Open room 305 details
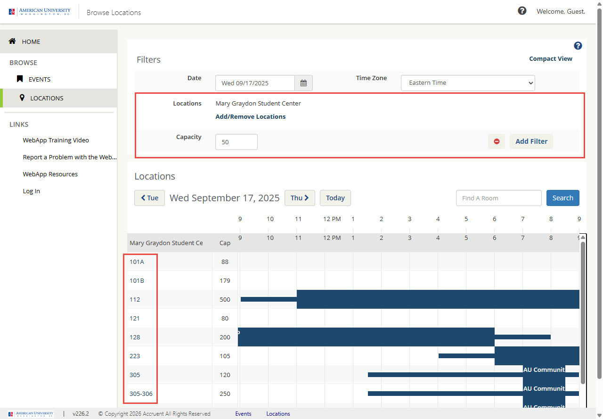This screenshot has width=603, height=419. pos(135,375)
